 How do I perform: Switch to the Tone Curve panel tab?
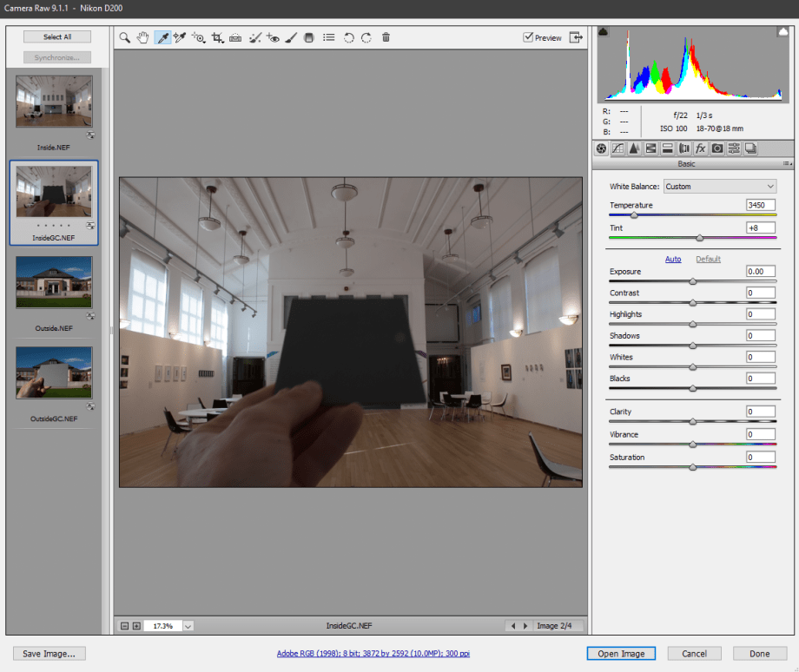click(x=617, y=148)
